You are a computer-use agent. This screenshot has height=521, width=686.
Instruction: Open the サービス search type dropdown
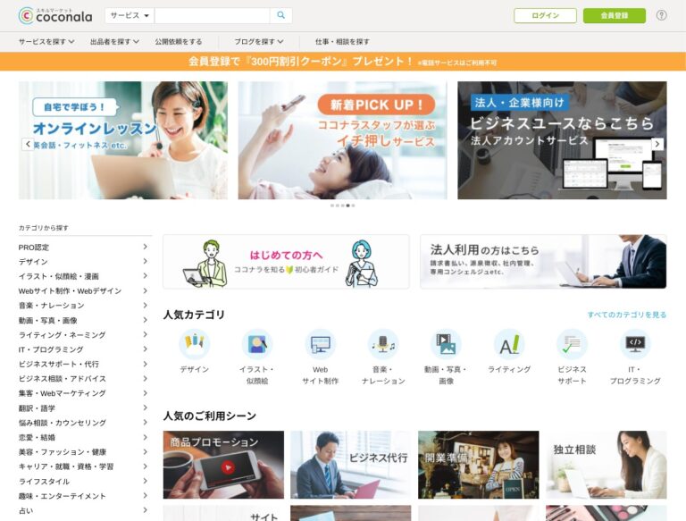[130, 15]
